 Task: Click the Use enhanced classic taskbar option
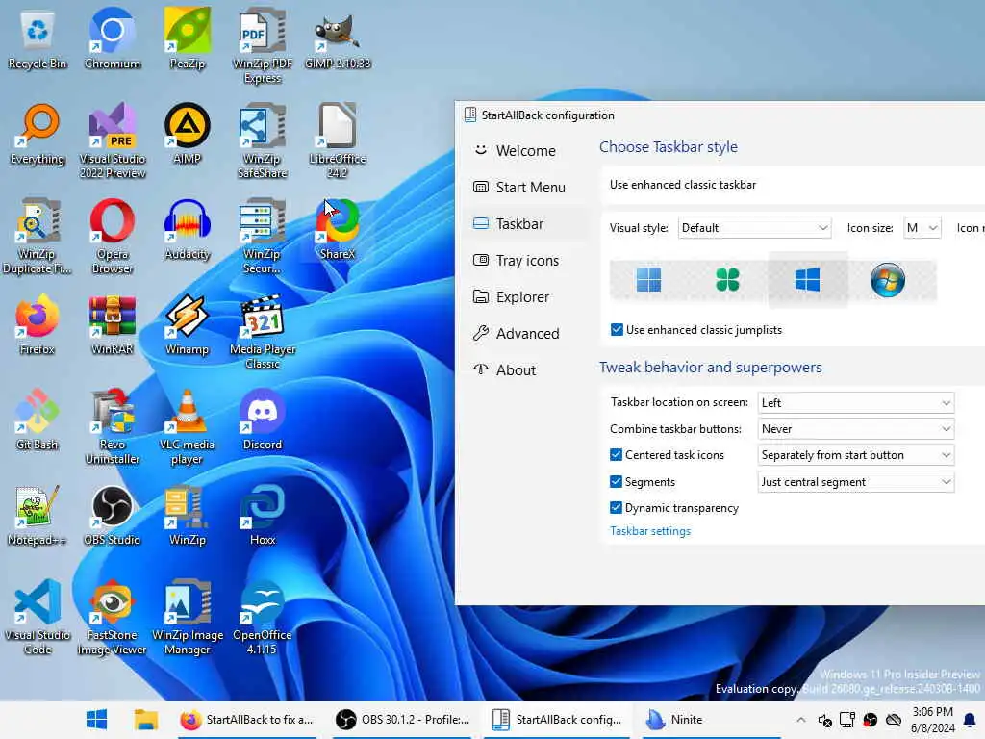click(683, 185)
